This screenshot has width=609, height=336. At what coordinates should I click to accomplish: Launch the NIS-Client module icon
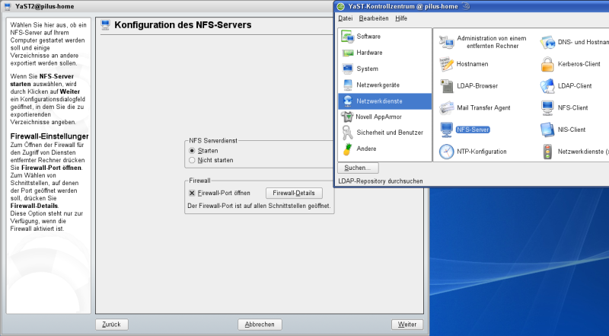tap(547, 130)
